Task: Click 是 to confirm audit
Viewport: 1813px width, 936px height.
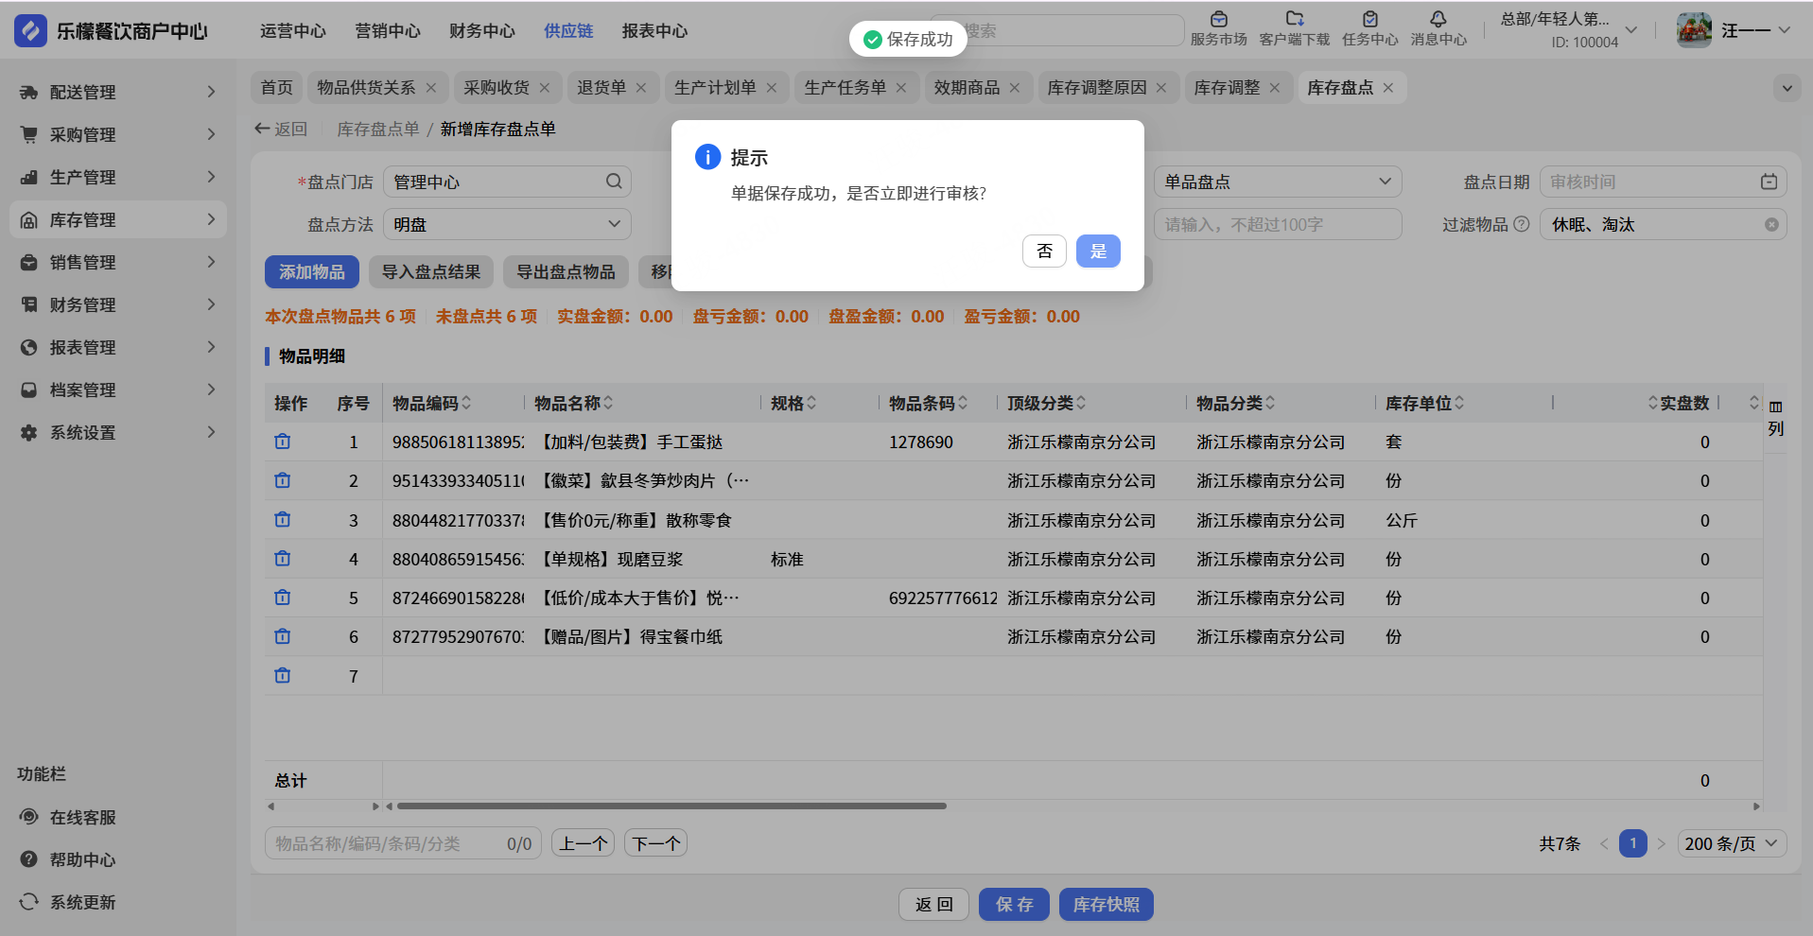Action: [1098, 251]
